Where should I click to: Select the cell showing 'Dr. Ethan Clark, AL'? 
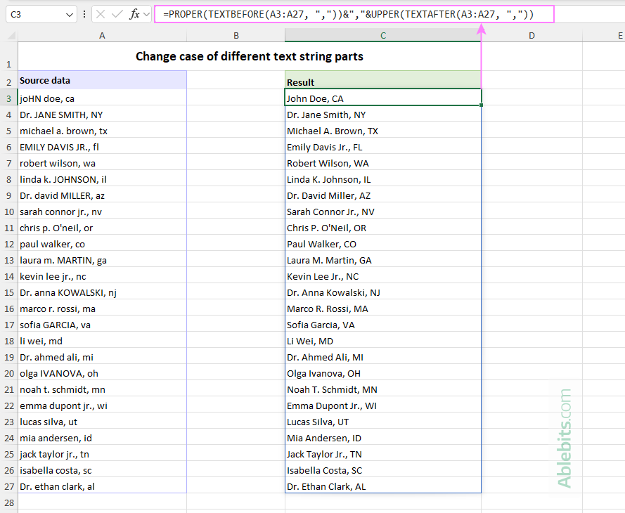tap(382, 486)
